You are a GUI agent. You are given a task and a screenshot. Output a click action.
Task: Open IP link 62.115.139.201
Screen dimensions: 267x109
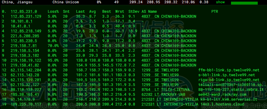[x=26, y=80]
